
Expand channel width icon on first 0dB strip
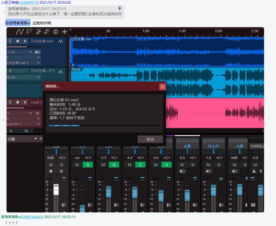[x=64, y=205]
